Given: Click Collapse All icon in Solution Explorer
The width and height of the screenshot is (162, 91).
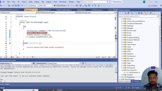Looking at the screenshot, I should 139,13.
